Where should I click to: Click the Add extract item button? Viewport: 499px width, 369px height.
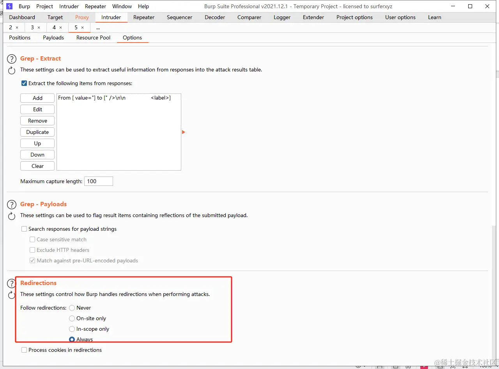pos(37,98)
